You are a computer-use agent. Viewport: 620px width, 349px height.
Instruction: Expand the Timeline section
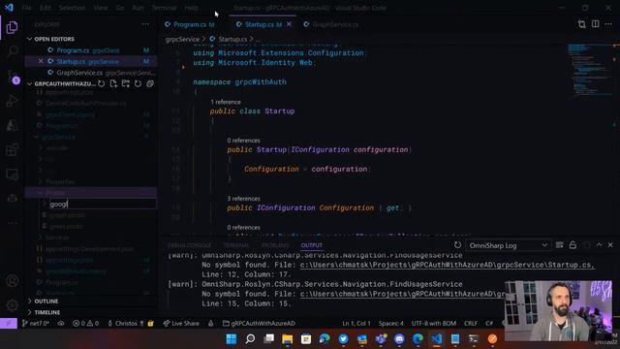pyautogui.click(x=47, y=312)
